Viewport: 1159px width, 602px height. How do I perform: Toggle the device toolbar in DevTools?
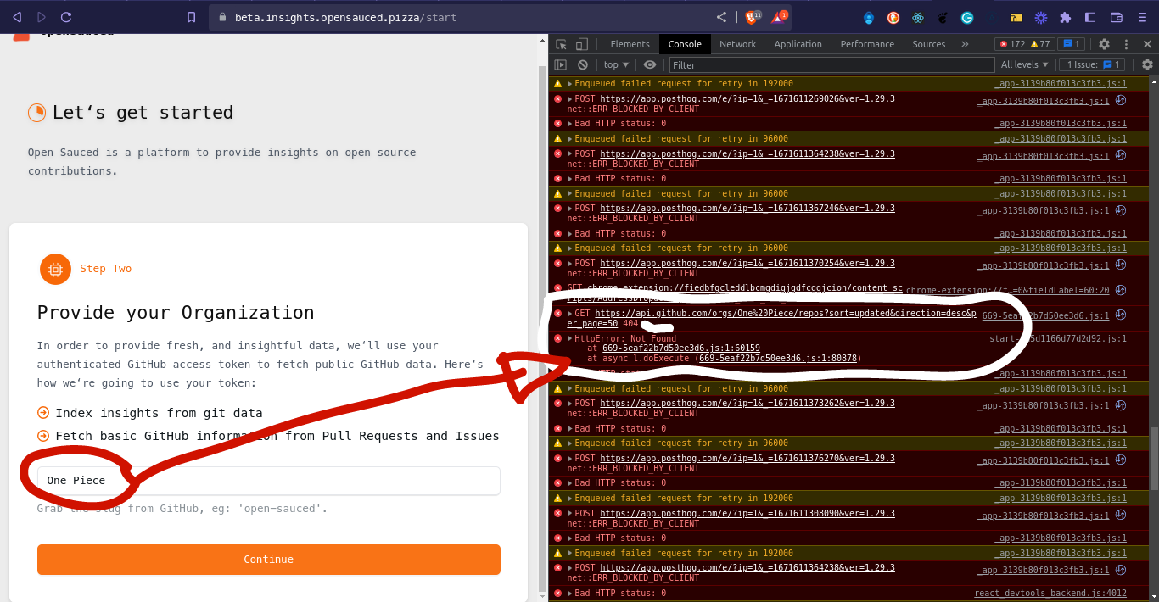[581, 43]
